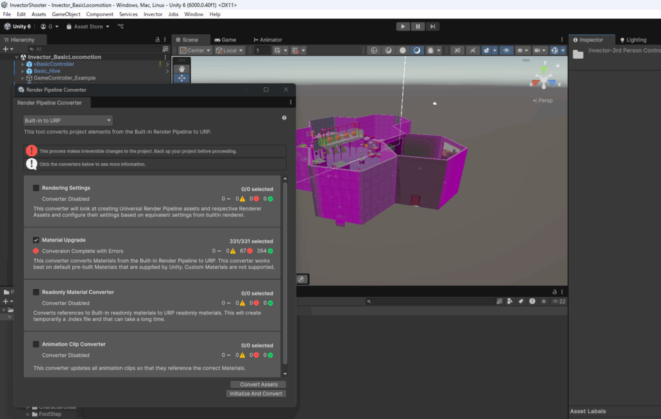Uncheck the Material Upgrade converter
This screenshot has width=661, height=419.
(36, 240)
